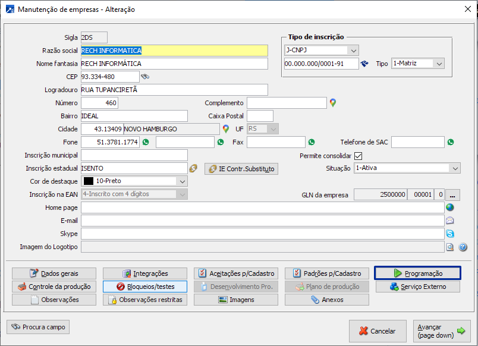The height and width of the screenshot is (346, 478).
Task: Switch to Bloqueios/testes section
Action: (145, 287)
